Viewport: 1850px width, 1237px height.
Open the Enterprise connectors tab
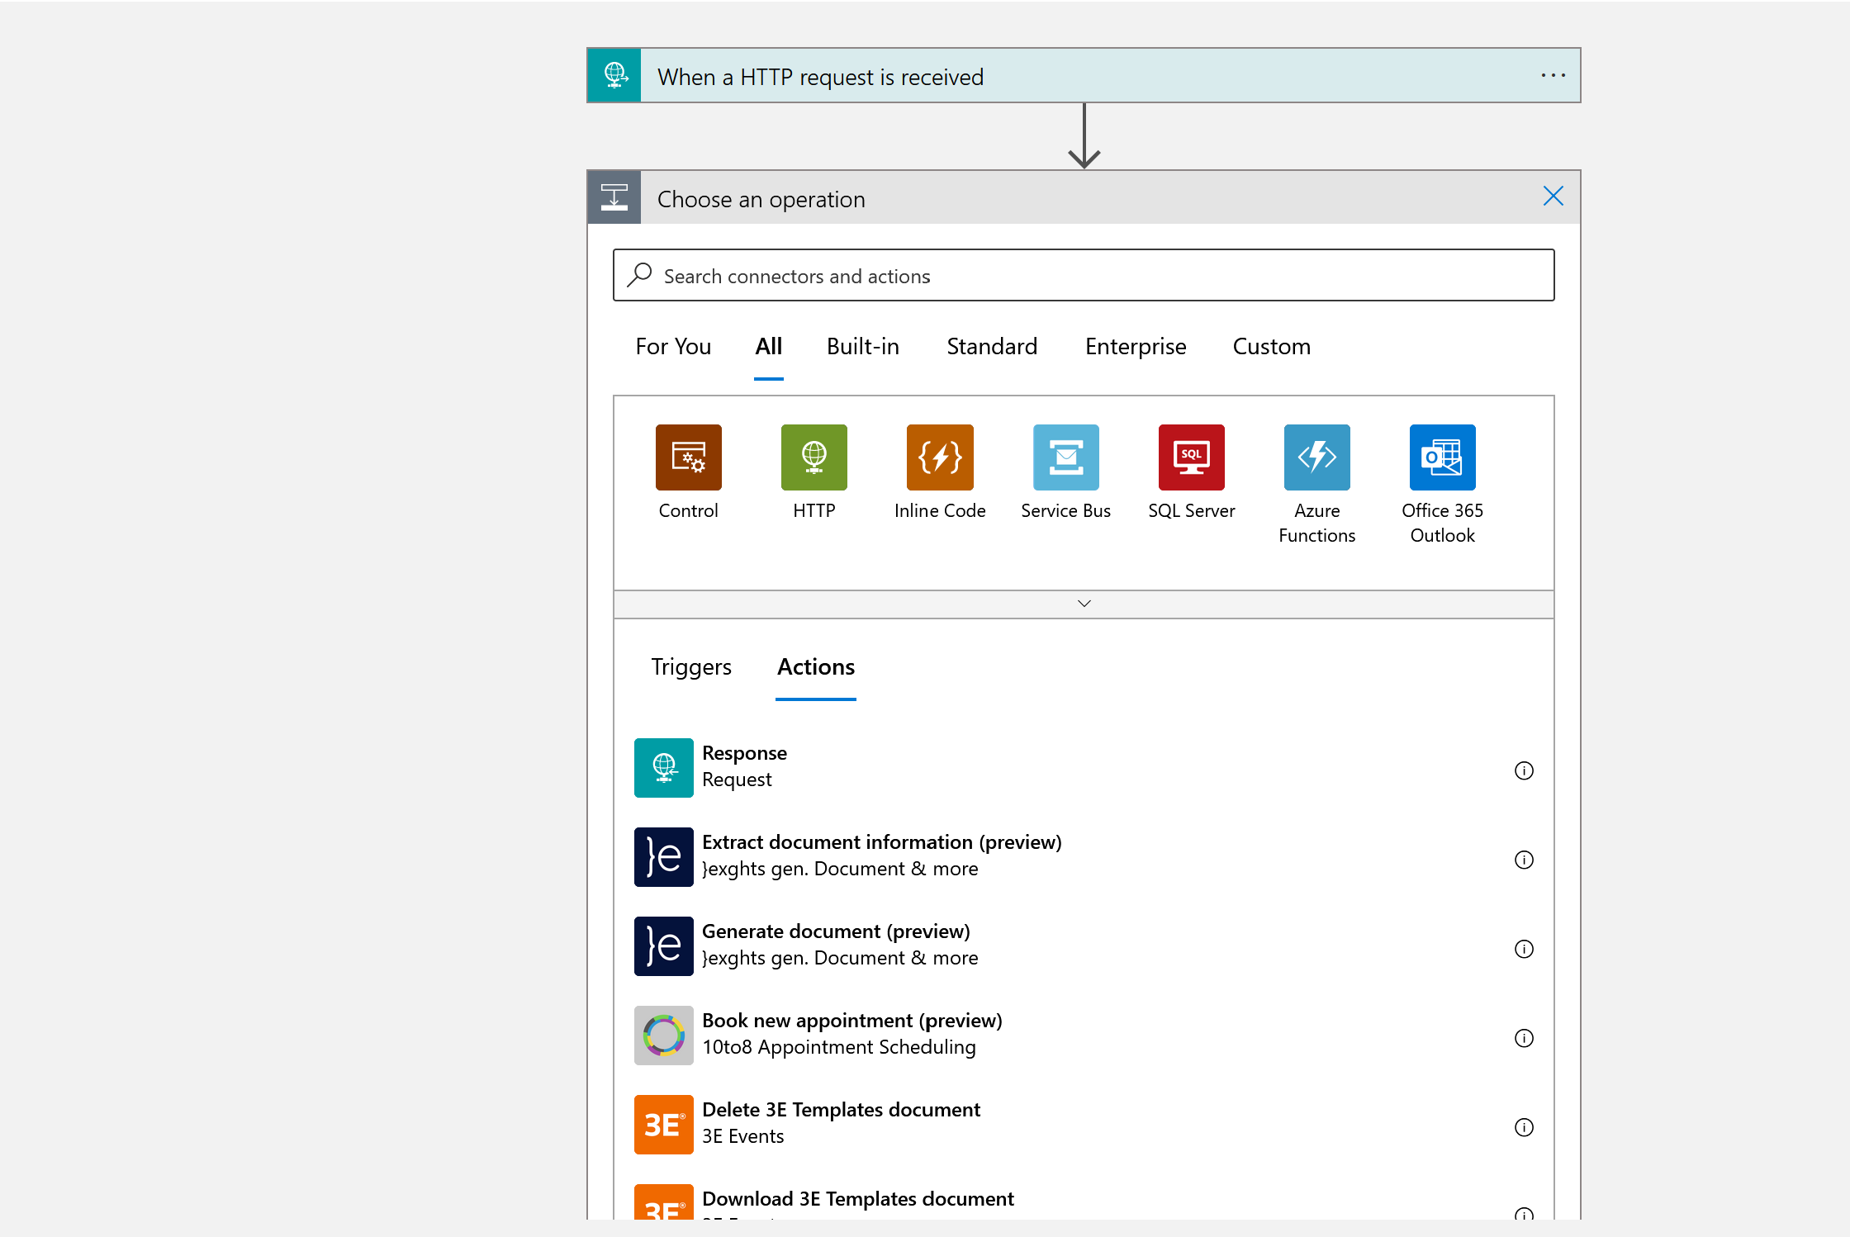pyautogui.click(x=1135, y=347)
